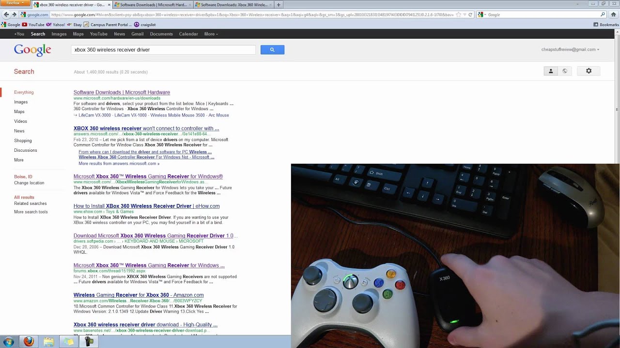
Task: Go back with the browser back arrow
Action: [6, 14]
